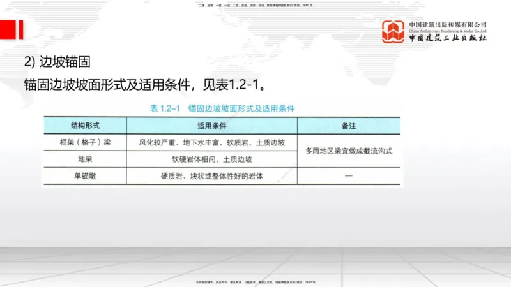Click the '中国建筑出版传媒有限公司' company name
The image size is (511, 287).
coord(448,24)
